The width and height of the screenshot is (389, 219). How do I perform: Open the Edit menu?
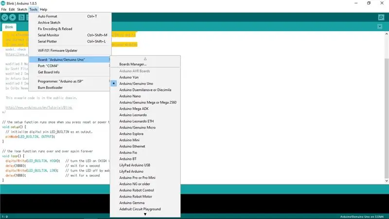12,9
